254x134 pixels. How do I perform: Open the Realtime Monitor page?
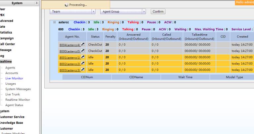click(x=18, y=100)
